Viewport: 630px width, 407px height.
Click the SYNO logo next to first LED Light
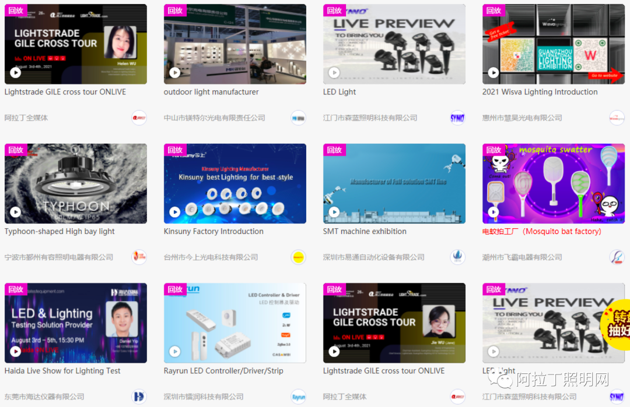coord(457,118)
